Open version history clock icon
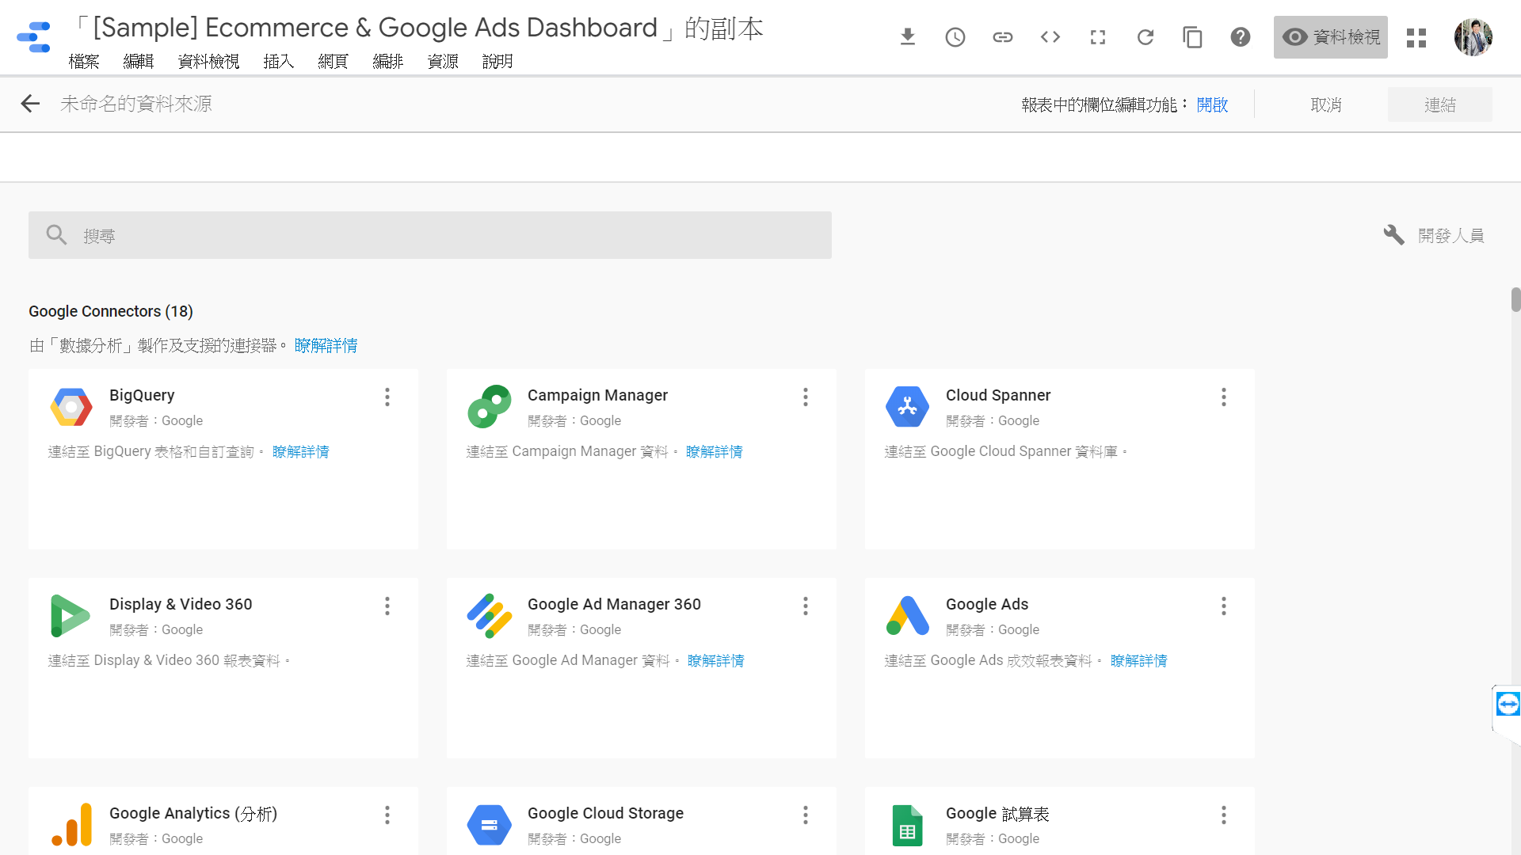The width and height of the screenshot is (1521, 855). pyautogui.click(x=955, y=37)
